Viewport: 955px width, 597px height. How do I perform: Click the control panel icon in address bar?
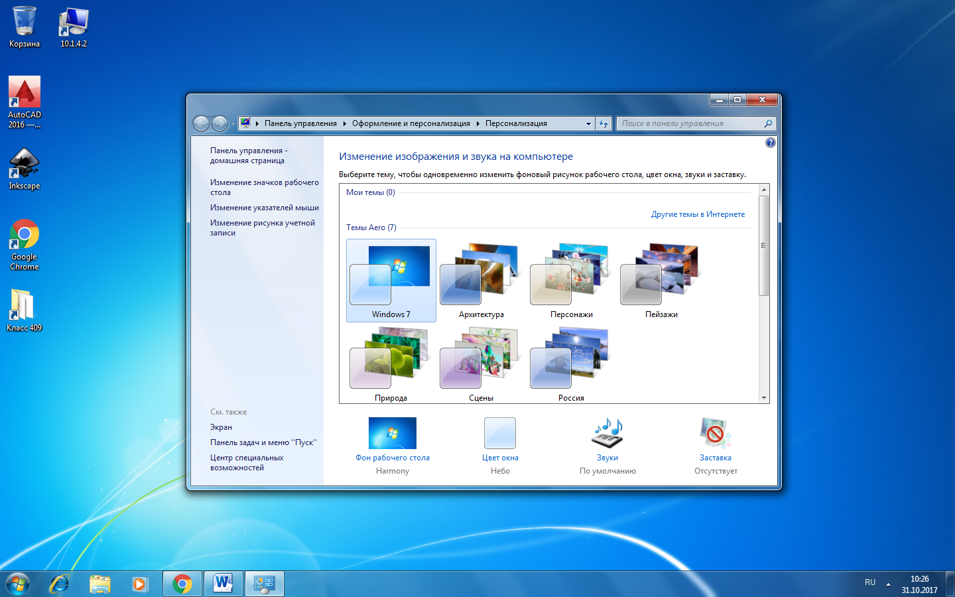click(x=245, y=123)
